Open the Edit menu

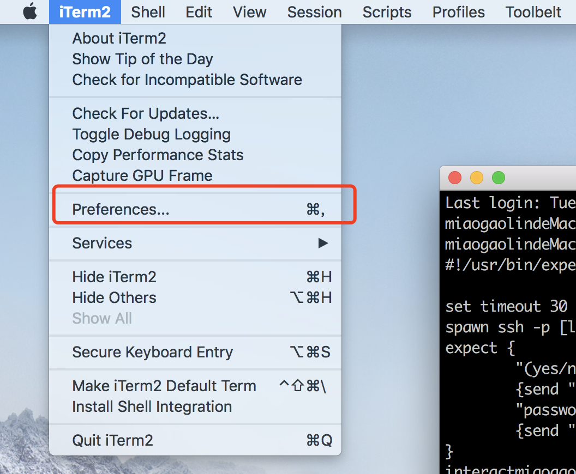[199, 12]
